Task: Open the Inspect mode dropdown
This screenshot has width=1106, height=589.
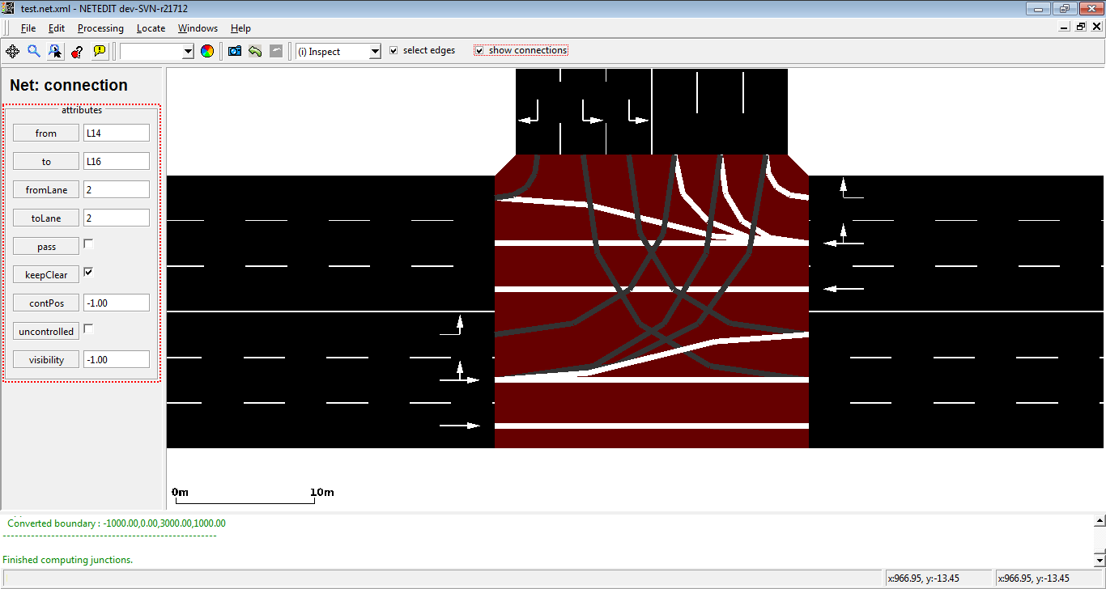Action: [x=338, y=51]
